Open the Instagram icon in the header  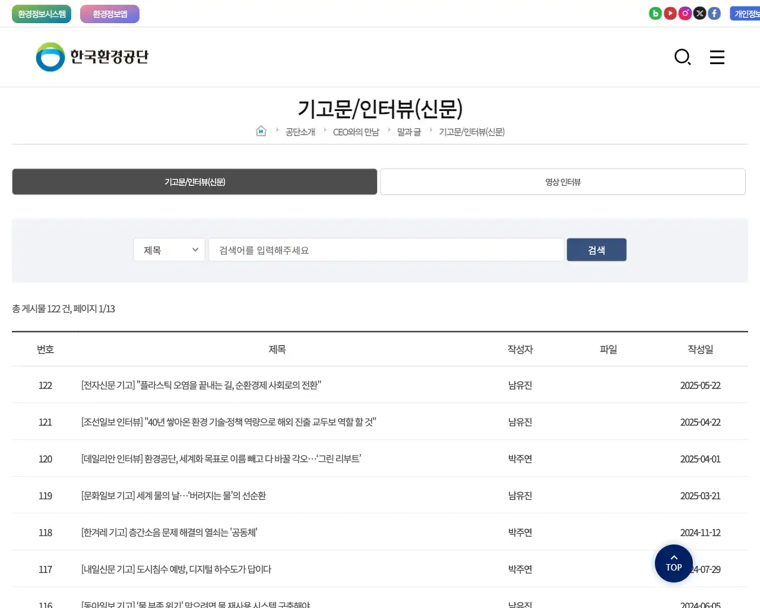click(x=685, y=12)
